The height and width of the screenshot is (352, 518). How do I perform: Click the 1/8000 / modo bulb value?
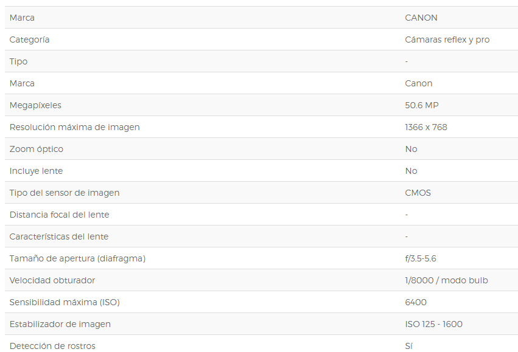446,280
